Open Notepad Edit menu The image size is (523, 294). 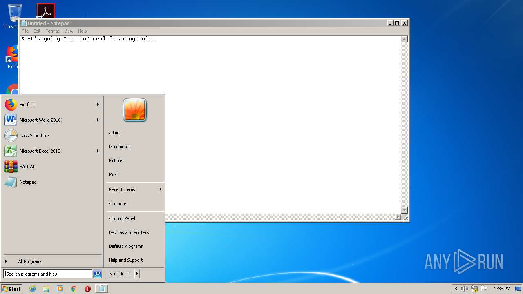coord(37,31)
